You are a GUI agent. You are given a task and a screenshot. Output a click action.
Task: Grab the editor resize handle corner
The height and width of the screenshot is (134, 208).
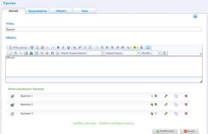[201, 82]
